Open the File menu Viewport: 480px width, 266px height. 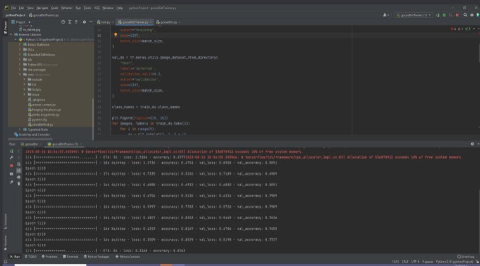13,8
